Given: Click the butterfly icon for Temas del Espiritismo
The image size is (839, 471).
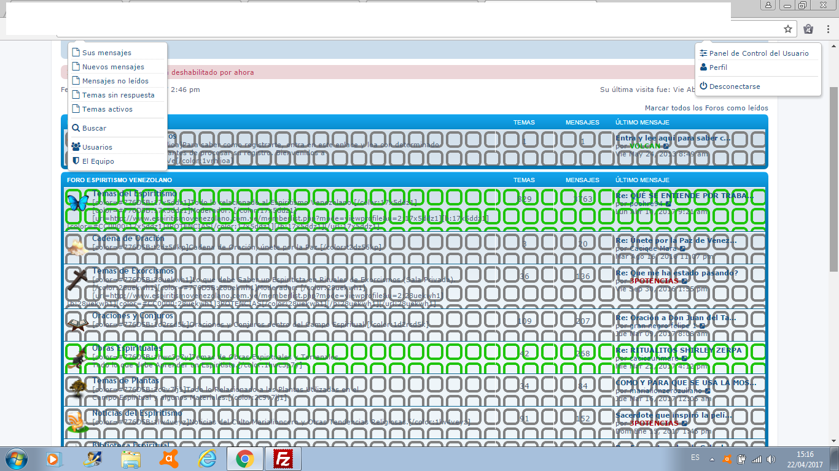Looking at the screenshot, I should pyautogui.click(x=77, y=203).
